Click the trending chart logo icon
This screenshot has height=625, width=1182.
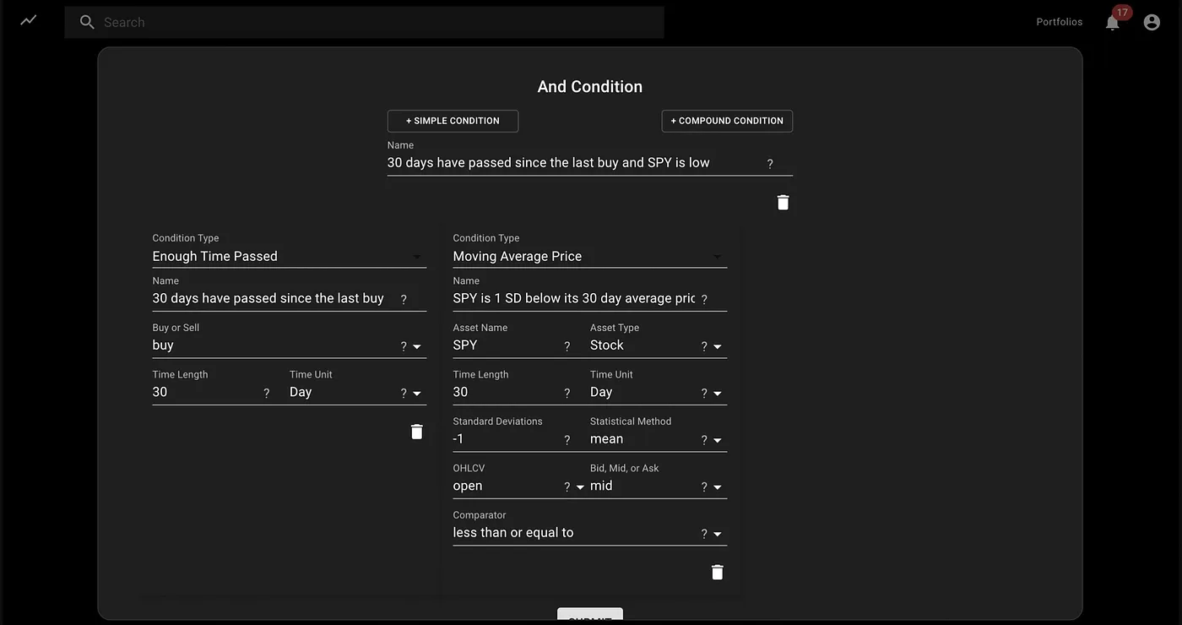(x=29, y=20)
